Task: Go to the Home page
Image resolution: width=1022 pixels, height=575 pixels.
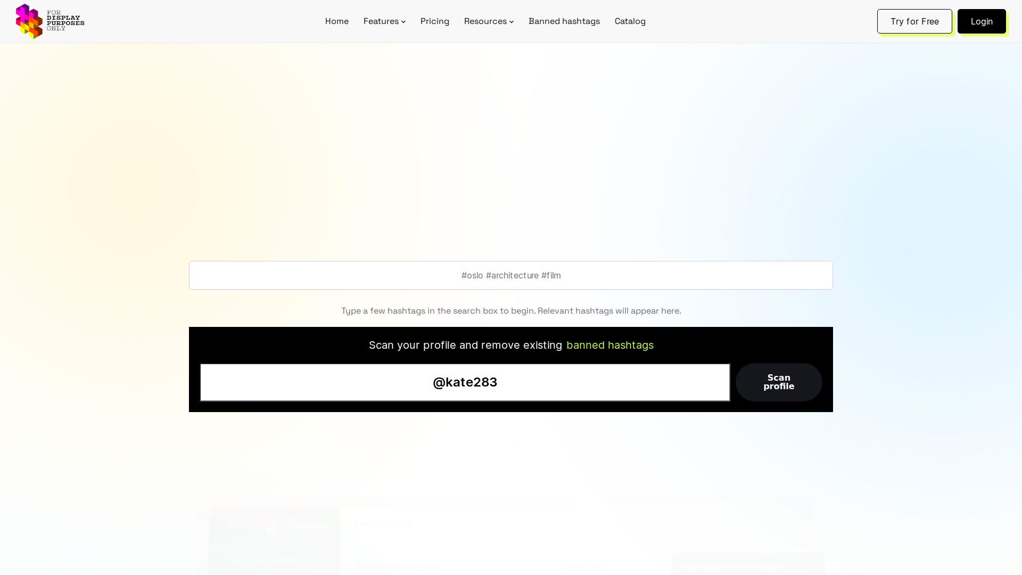Action: click(x=336, y=21)
